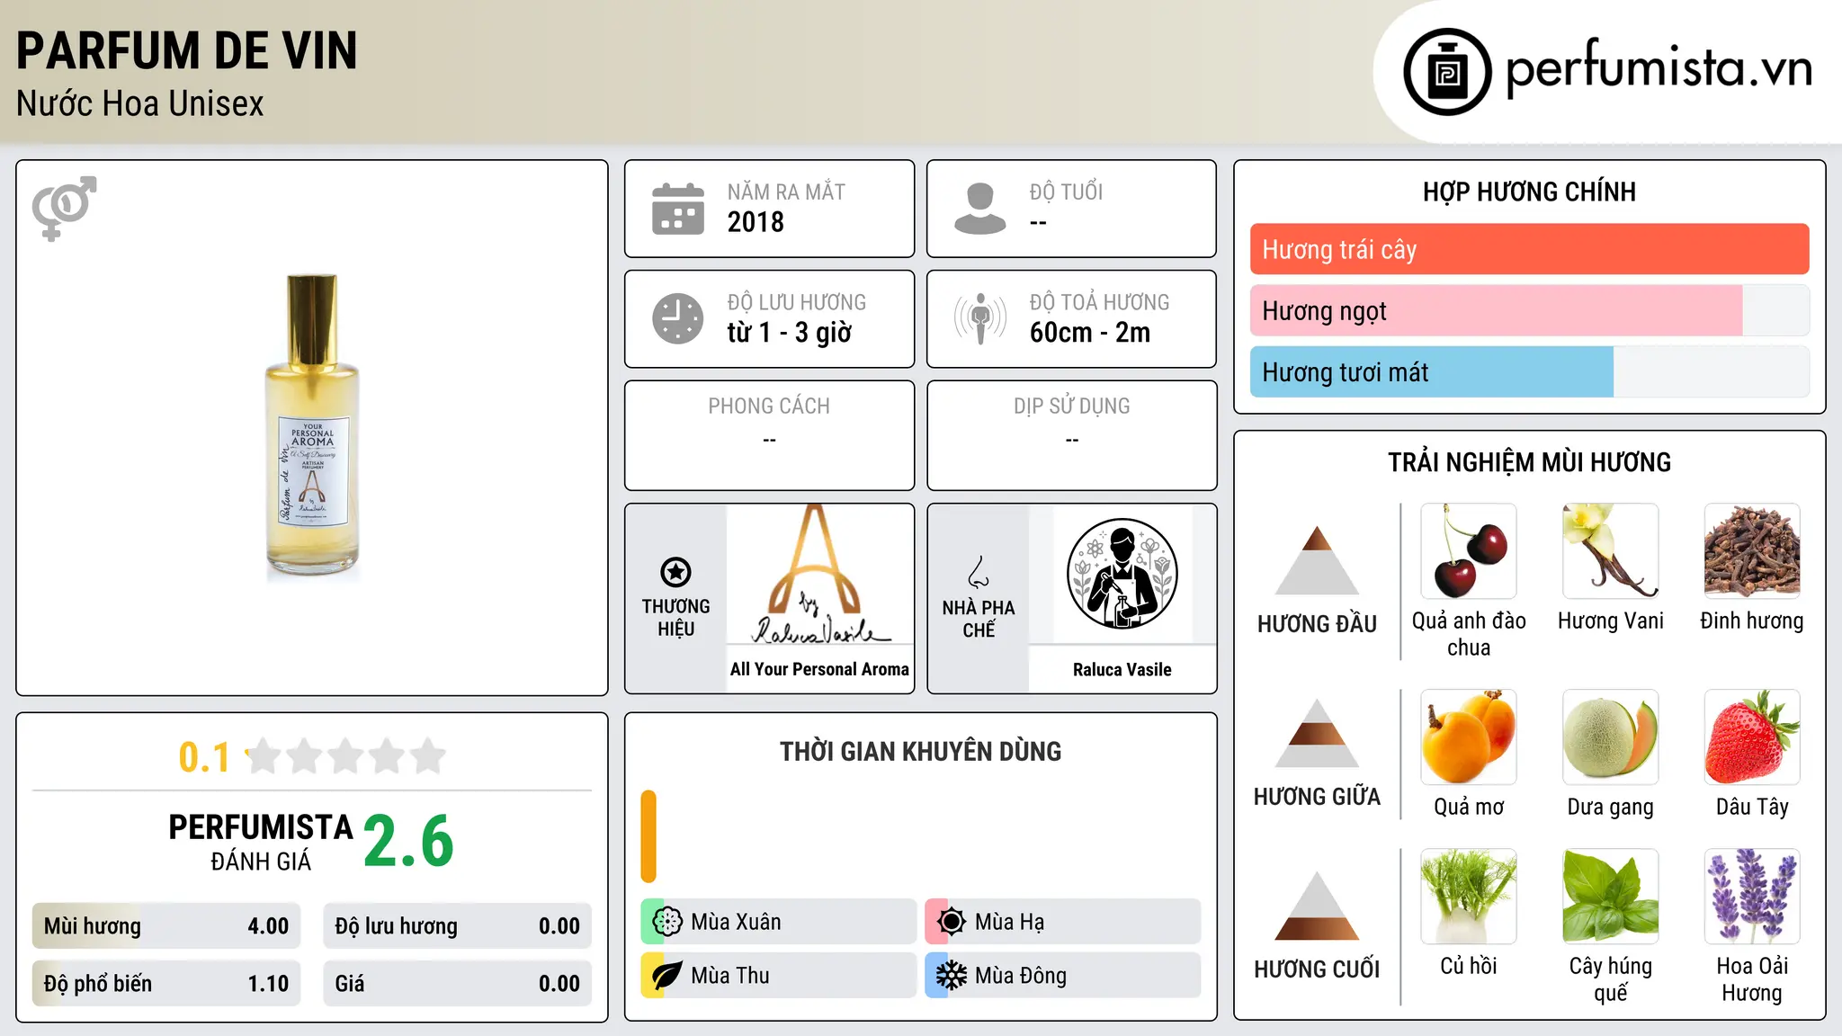Open the Raluca Vasile perfumer name

(1122, 669)
